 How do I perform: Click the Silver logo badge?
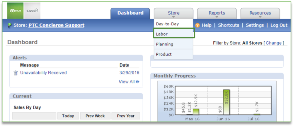[x=32, y=11]
